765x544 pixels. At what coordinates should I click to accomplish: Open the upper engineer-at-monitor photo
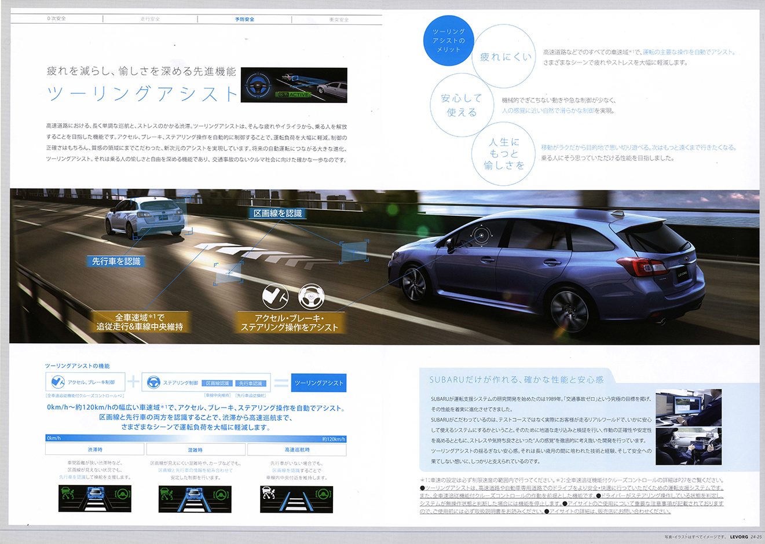[x=689, y=407]
